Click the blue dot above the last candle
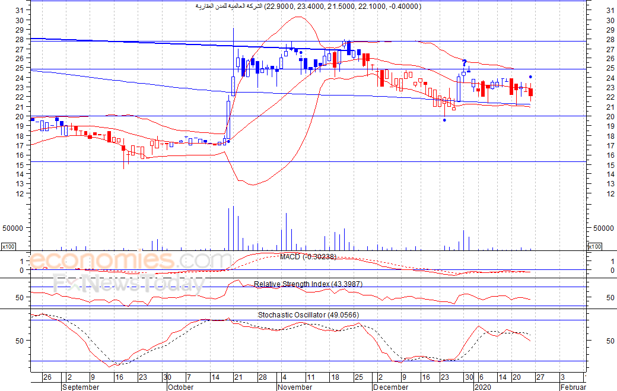The width and height of the screenshot is (617, 391). click(530, 77)
